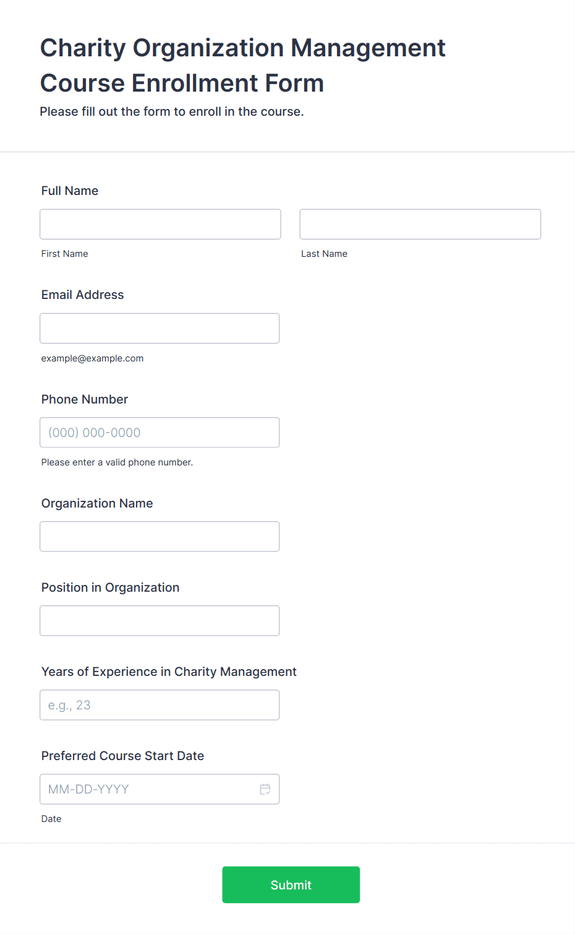Click the Phone Number field
The width and height of the screenshot is (575, 934).
(160, 433)
